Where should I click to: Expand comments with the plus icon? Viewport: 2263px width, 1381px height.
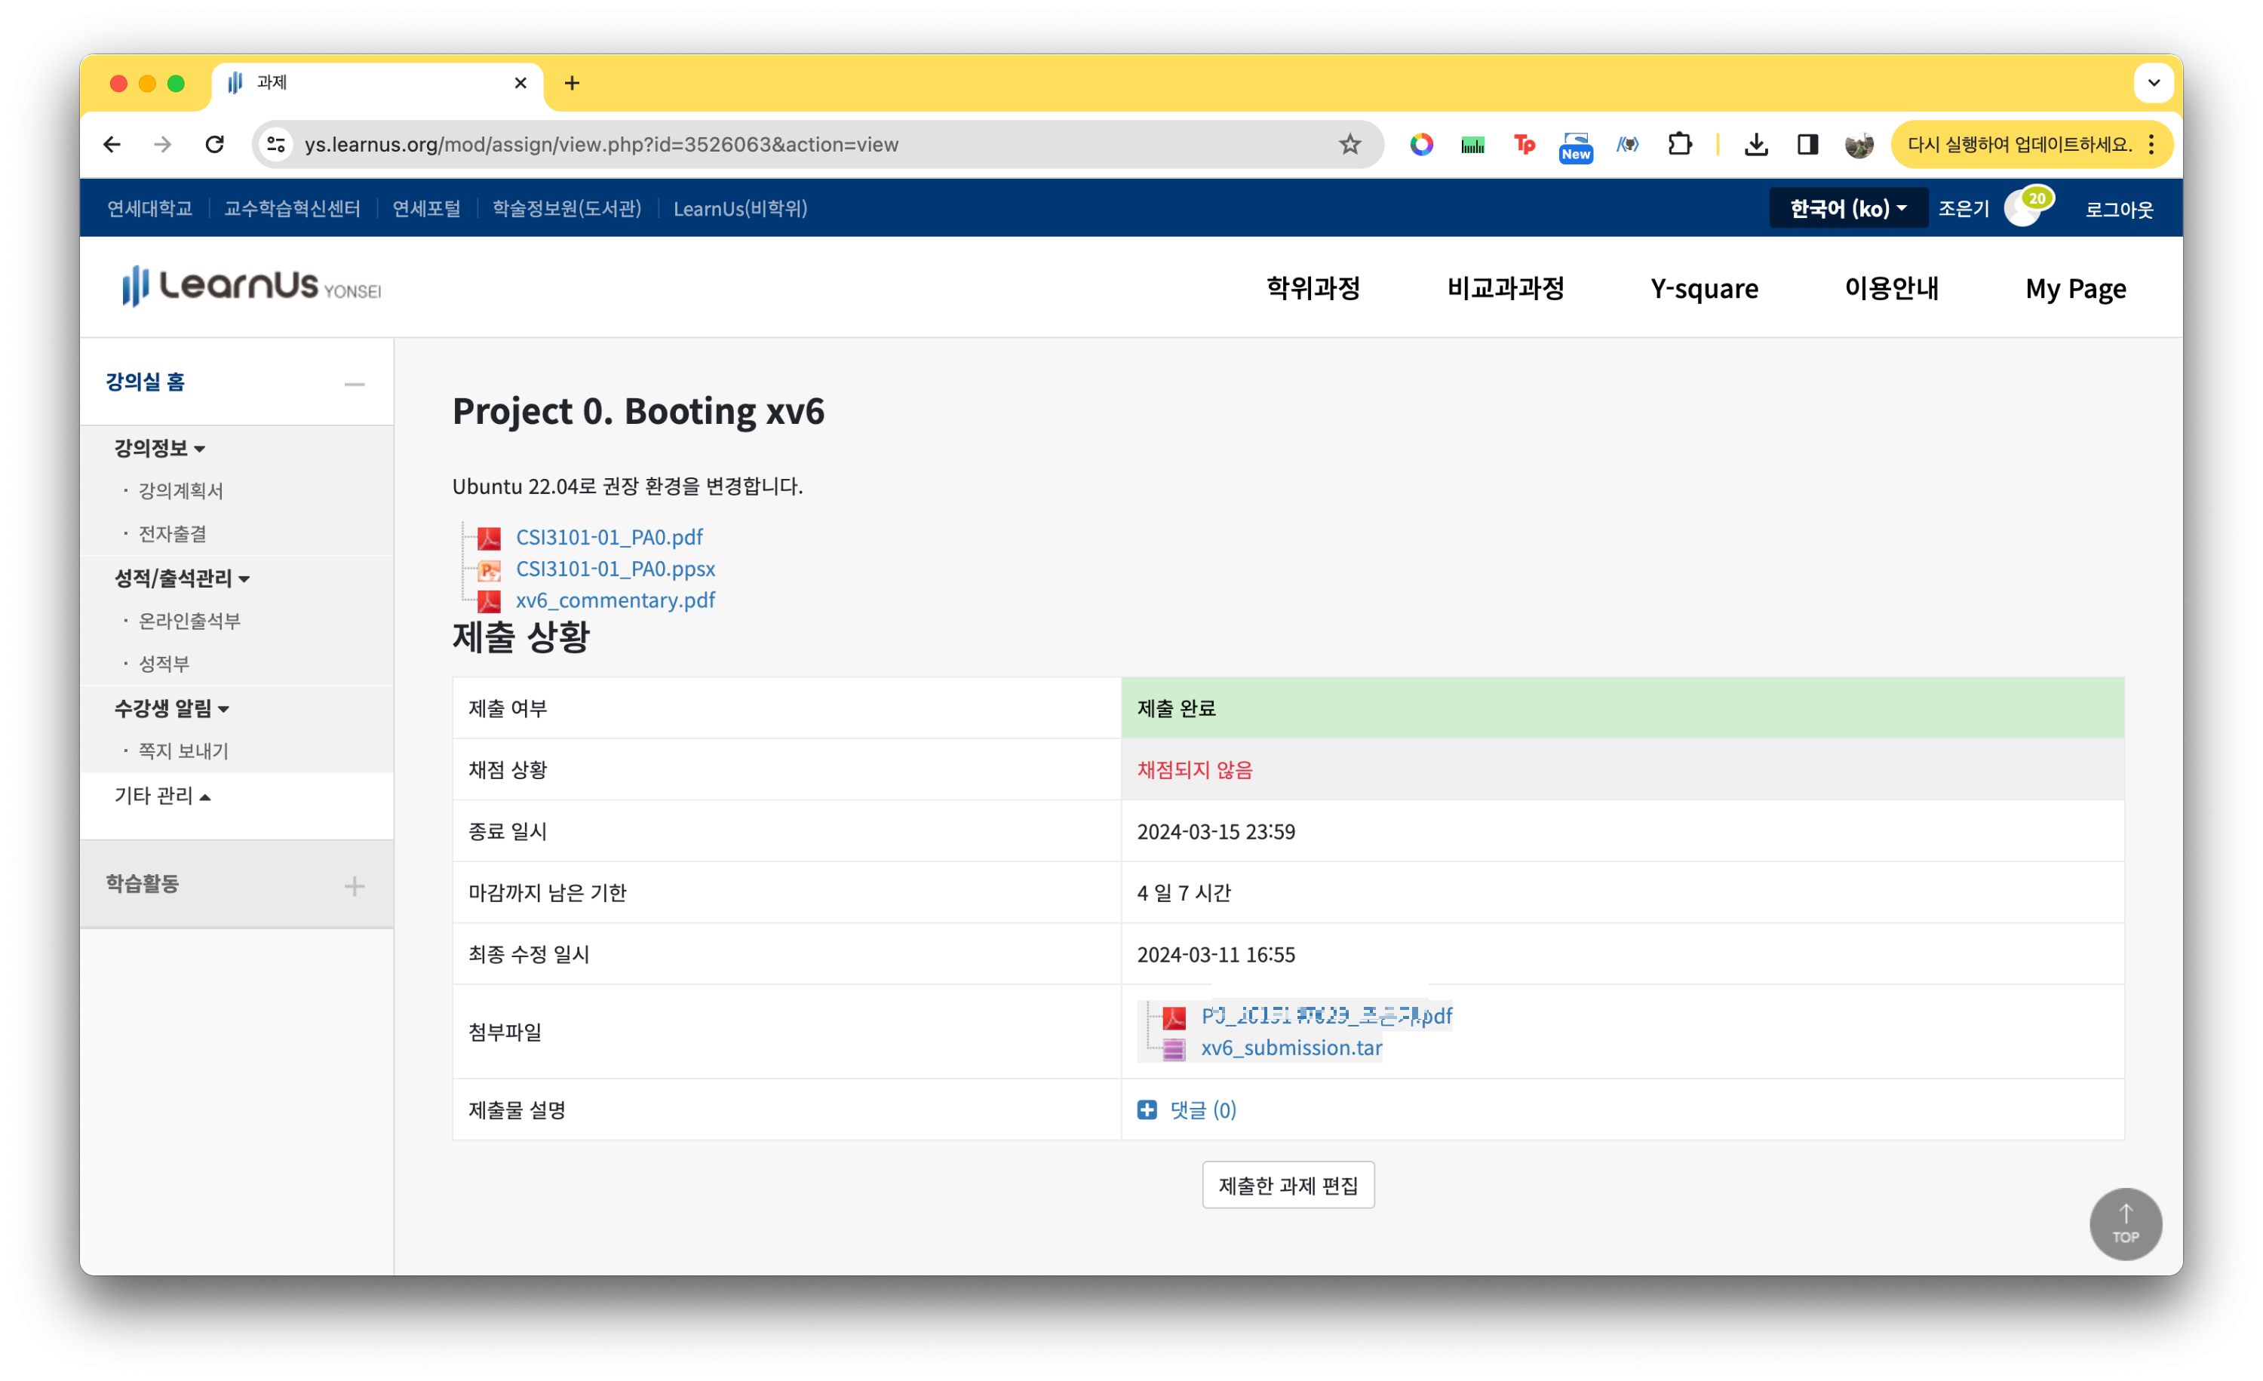1147,1109
